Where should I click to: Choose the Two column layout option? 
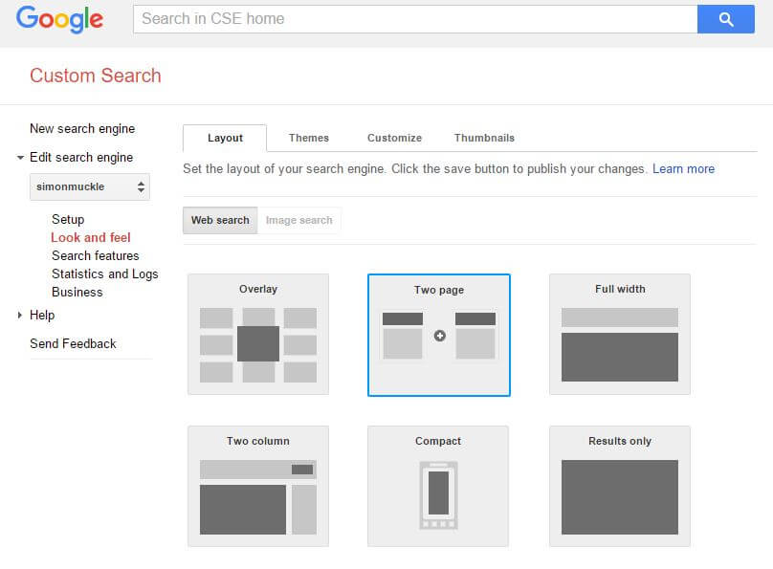point(257,487)
